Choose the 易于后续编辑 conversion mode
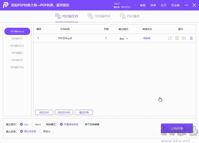The height and width of the screenshot is (143, 199). point(82,124)
